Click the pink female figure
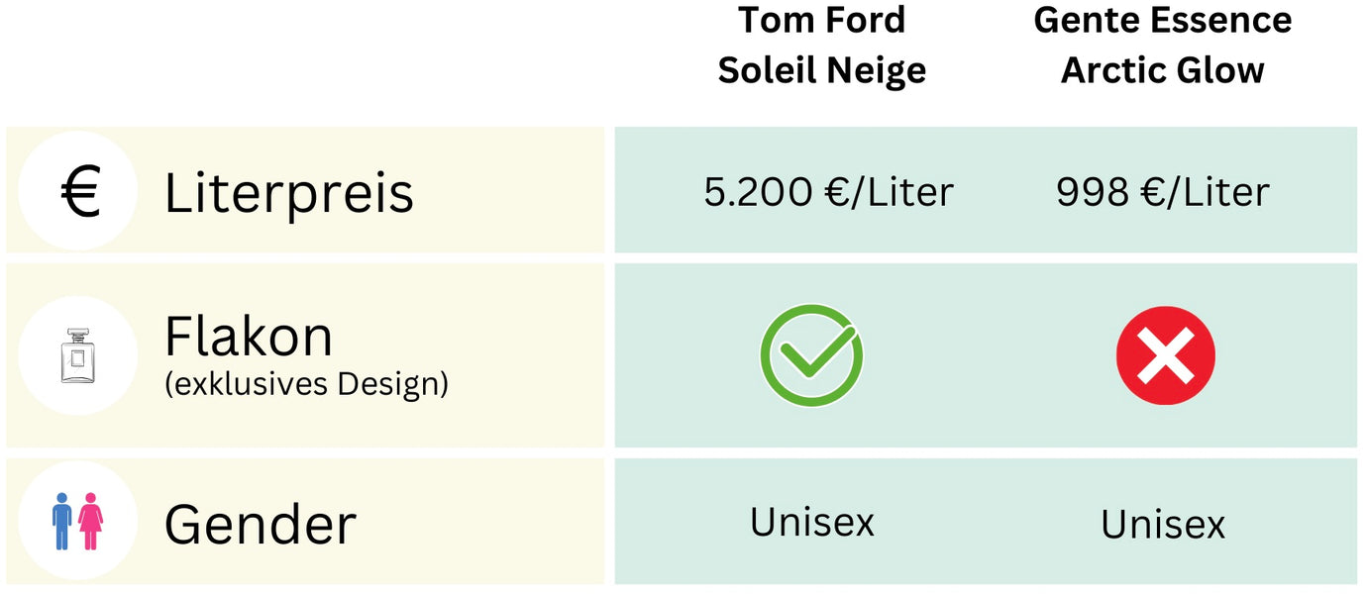This screenshot has width=1368, height=594. 91,522
